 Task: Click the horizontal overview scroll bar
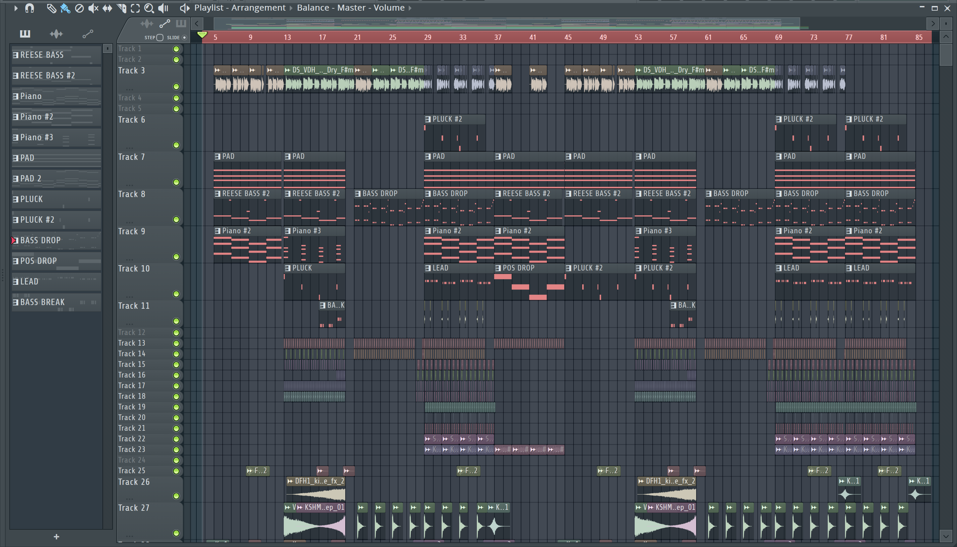pos(507,24)
